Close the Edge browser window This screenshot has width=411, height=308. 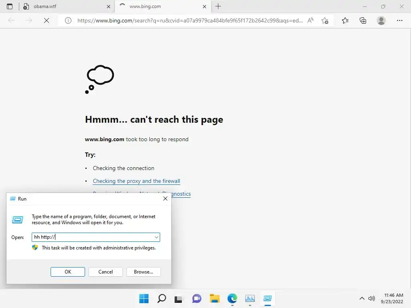401,6
